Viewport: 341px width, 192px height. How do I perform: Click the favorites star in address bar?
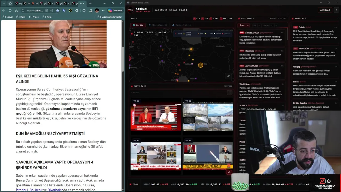tap(58, 10)
